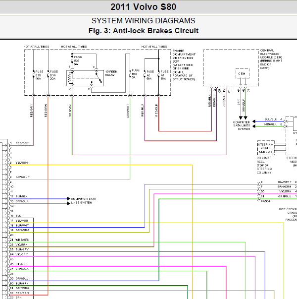Click the vertical GRY label under the CEM
This screenshot has width=297, height=299.
(x=239, y=102)
